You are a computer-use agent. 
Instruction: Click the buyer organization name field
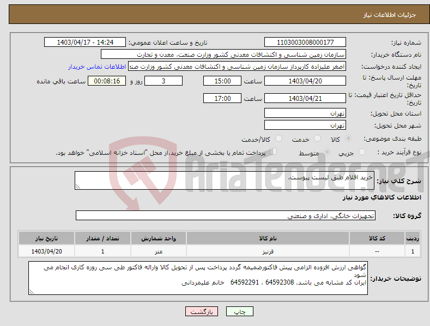click(x=223, y=55)
